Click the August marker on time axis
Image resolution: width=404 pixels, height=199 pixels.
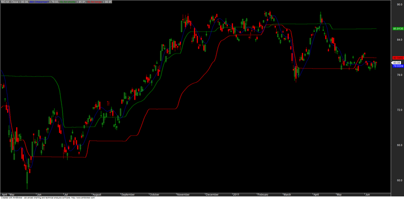tap(97, 194)
